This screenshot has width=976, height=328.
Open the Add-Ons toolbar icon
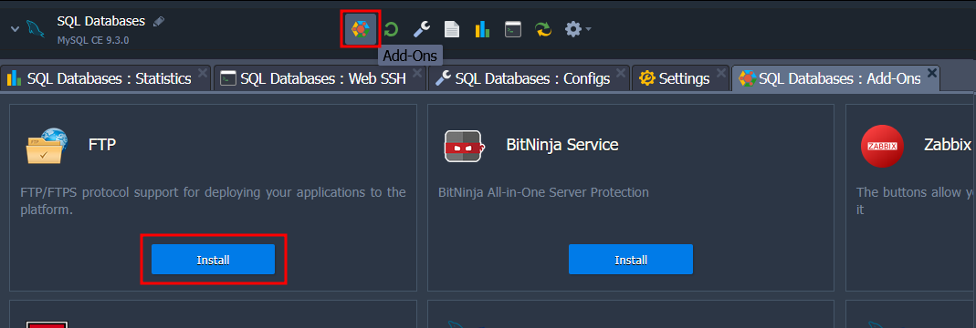coord(361,29)
